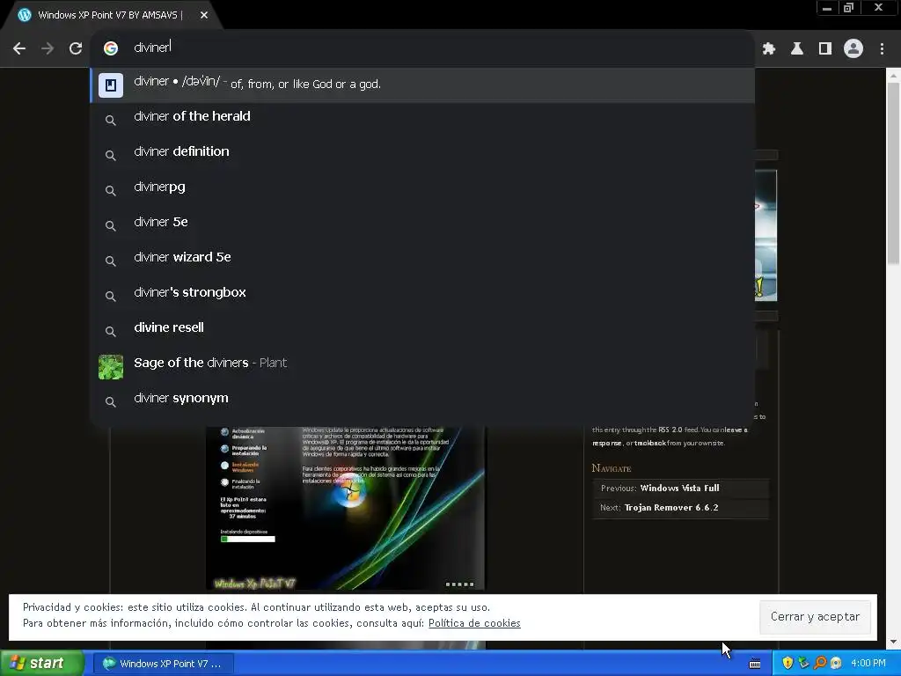
Task: Click into the address bar text 'diviner'
Action: pyautogui.click(x=151, y=48)
